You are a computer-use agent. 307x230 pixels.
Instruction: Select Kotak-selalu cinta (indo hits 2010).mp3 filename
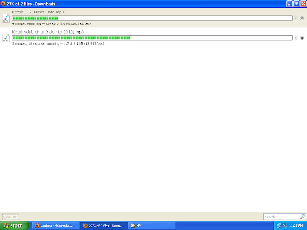click(48, 32)
